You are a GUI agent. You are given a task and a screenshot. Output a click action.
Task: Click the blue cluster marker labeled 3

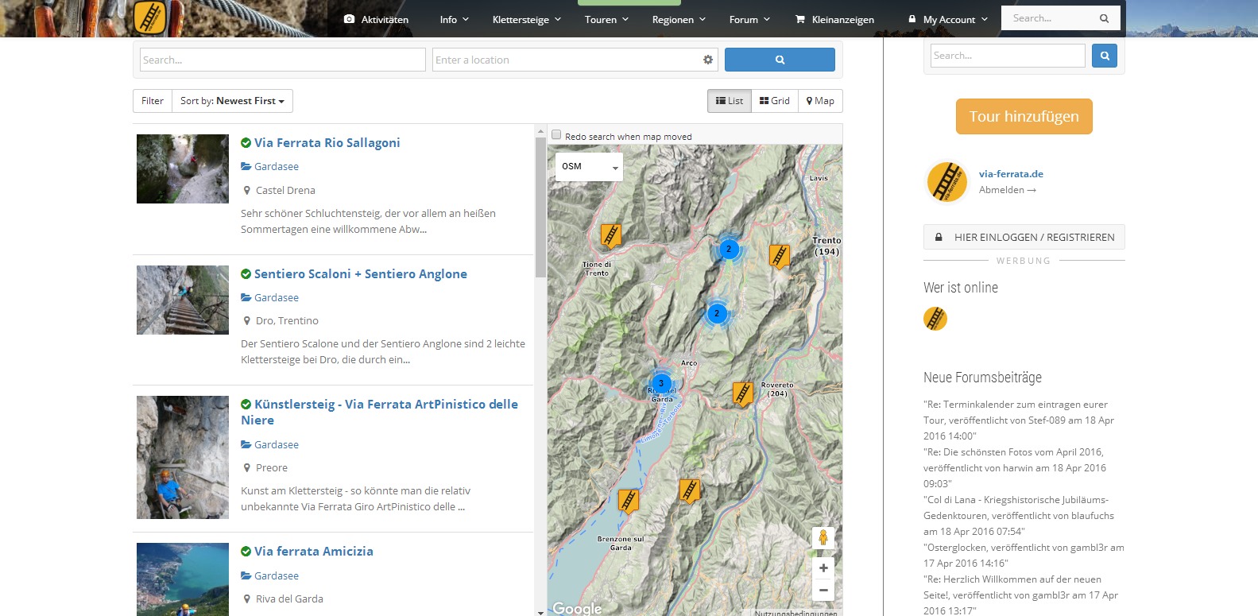[x=661, y=383]
